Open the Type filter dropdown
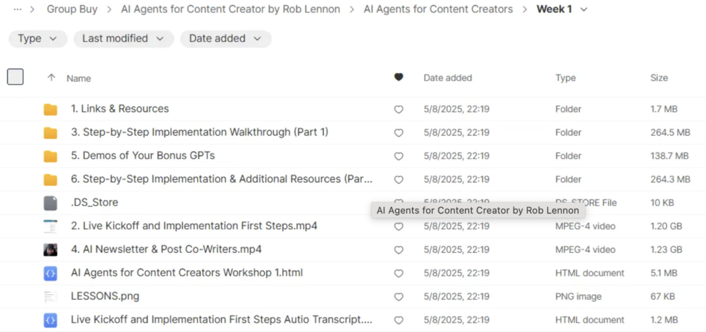This screenshot has height=332, width=706. (x=37, y=39)
